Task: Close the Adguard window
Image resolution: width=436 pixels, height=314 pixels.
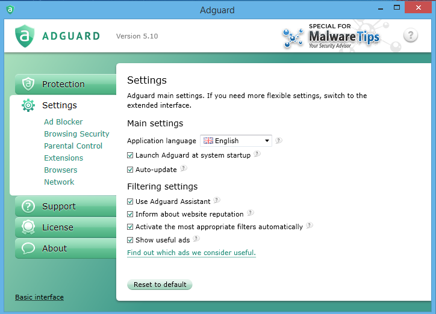Action: click(x=418, y=7)
